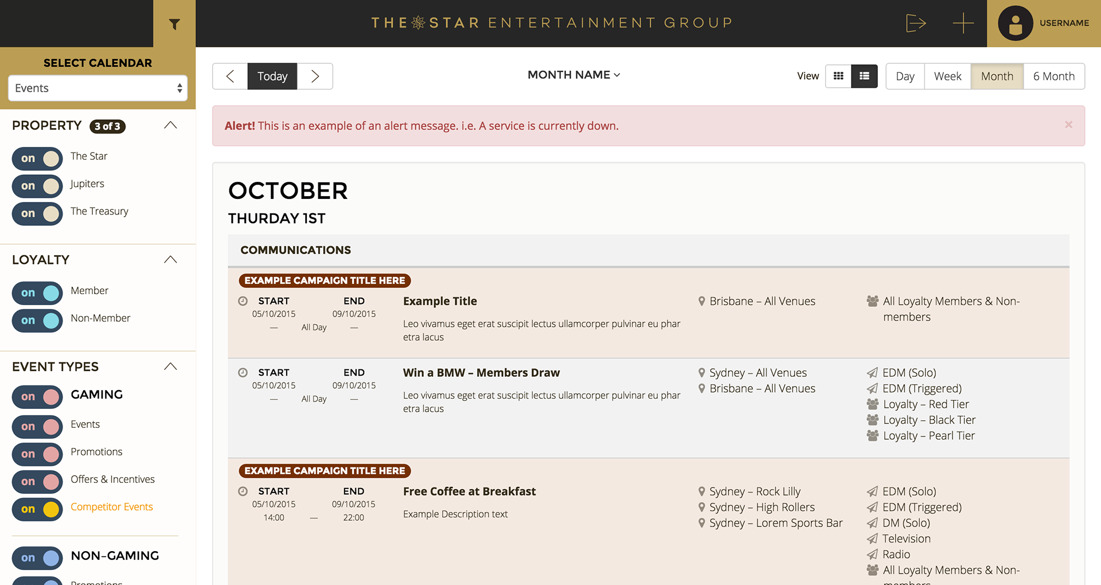
Task: Collapse the PROPERTY section chevron
Action: 170,125
